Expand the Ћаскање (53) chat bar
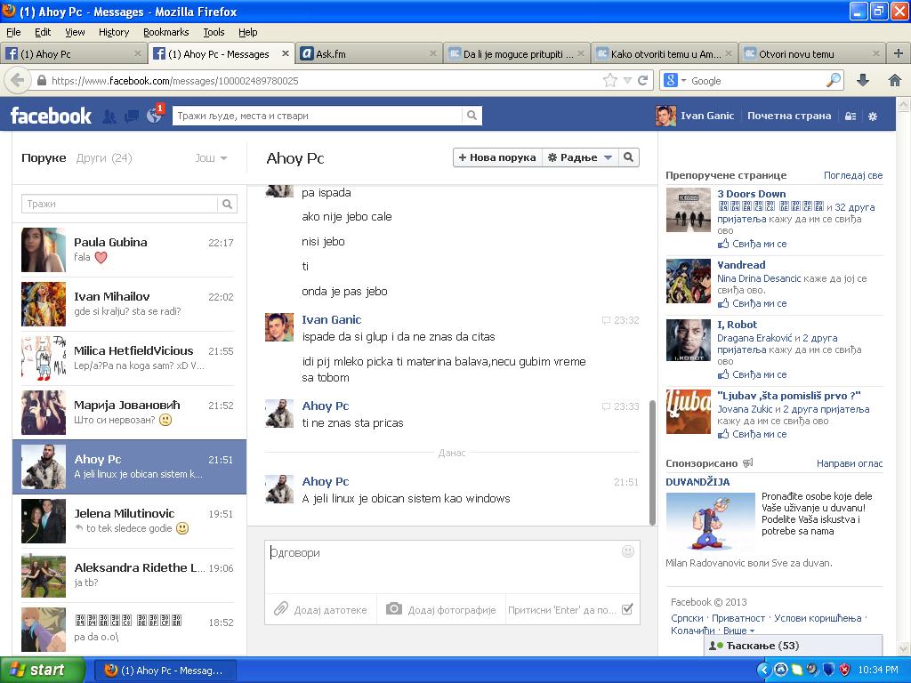 793,646
